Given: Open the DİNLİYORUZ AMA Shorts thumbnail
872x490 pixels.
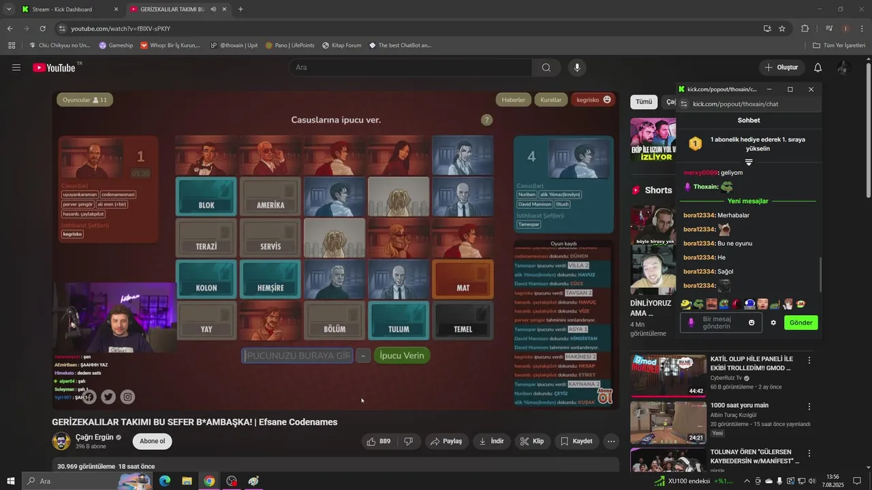Looking at the screenshot, I should pyautogui.click(x=653, y=249).
